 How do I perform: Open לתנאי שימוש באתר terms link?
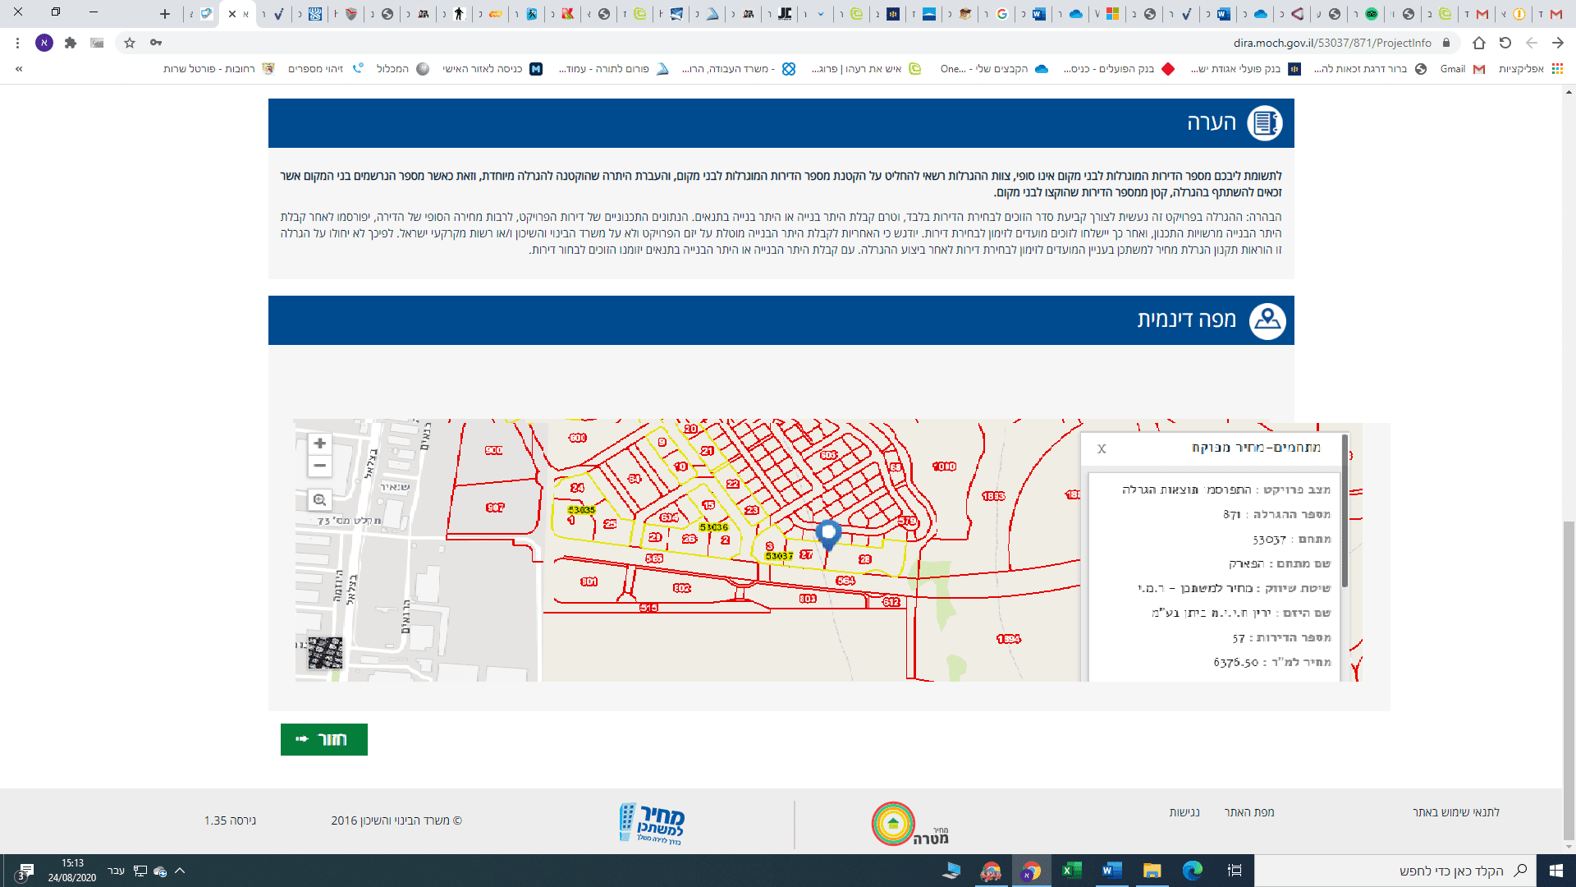(x=1455, y=812)
